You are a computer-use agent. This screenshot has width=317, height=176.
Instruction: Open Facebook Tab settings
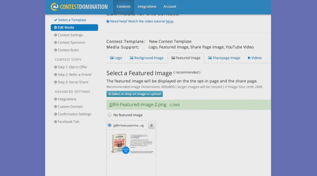pos(68,122)
